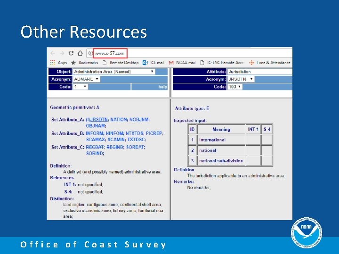Follow the INFORM attribute link
This screenshot has width=339, height=254.
point(94,134)
